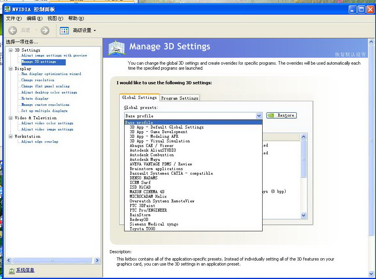Click the Forward arrow button in the toolbar
Viewport: 376px width, 279px height.
coord(45,30)
